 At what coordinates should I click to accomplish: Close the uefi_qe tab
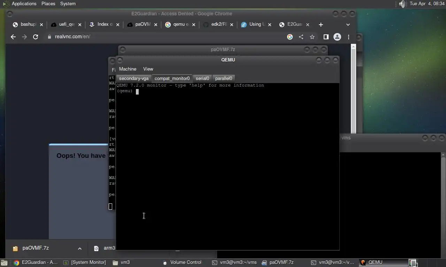pyautogui.click(x=80, y=25)
